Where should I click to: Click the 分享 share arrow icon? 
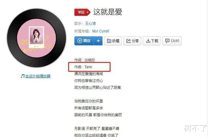click(129, 41)
